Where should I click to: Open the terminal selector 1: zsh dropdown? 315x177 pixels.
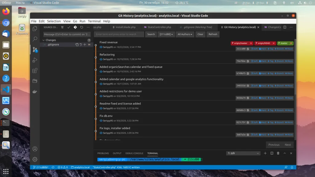(243, 153)
